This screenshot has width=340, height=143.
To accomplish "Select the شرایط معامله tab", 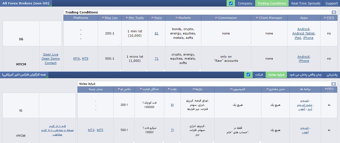I will point(276,75).
